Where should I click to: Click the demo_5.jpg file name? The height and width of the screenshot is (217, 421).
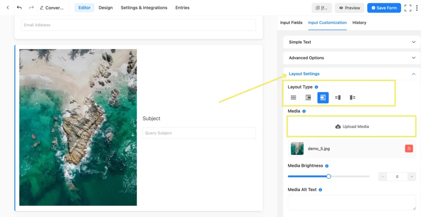319,148
